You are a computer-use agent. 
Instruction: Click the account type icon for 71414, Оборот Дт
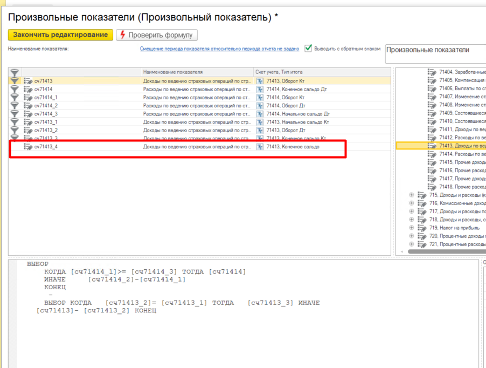point(260,106)
